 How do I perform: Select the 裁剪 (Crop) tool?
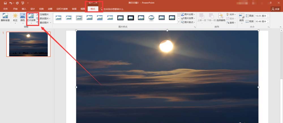(241, 17)
